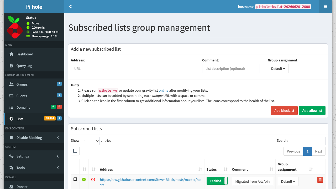Click the Previous pagination button
This screenshot has width=336, height=189.
(293, 151)
